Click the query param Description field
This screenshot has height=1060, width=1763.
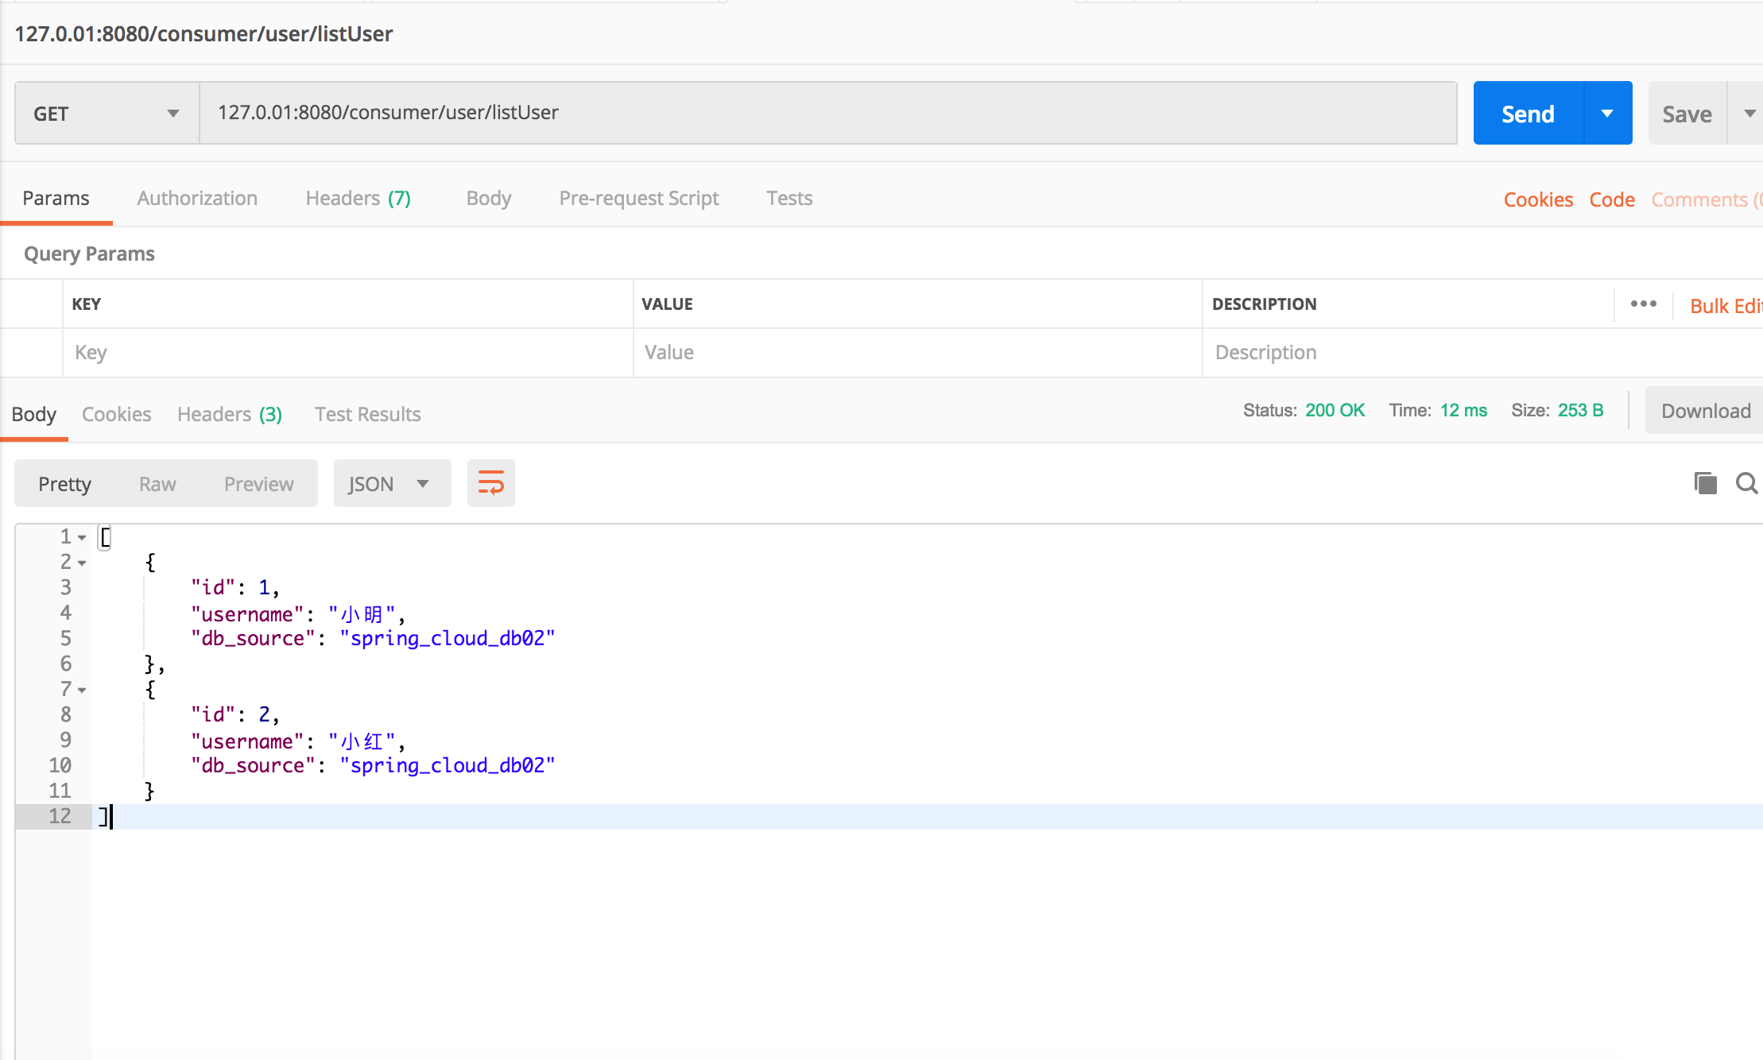(1483, 352)
